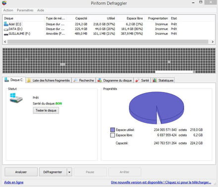Open the Statistiques tab

[163, 80]
